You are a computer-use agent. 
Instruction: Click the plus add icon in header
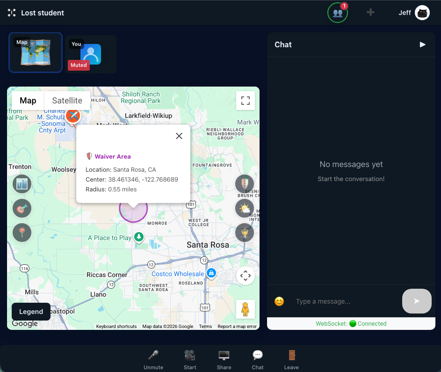point(370,12)
